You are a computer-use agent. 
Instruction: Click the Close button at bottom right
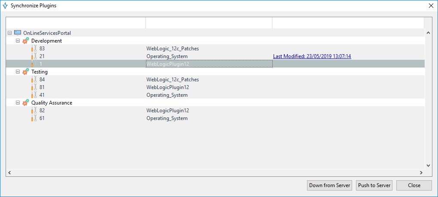click(x=414, y=185)
